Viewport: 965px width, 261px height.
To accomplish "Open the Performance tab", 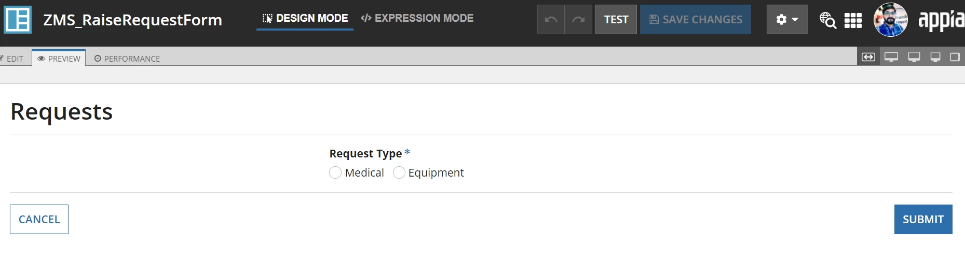I will 127,59.
